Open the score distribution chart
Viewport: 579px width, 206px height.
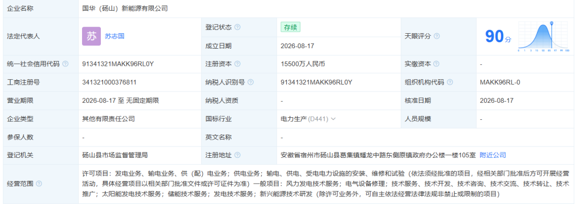(543, 36)
